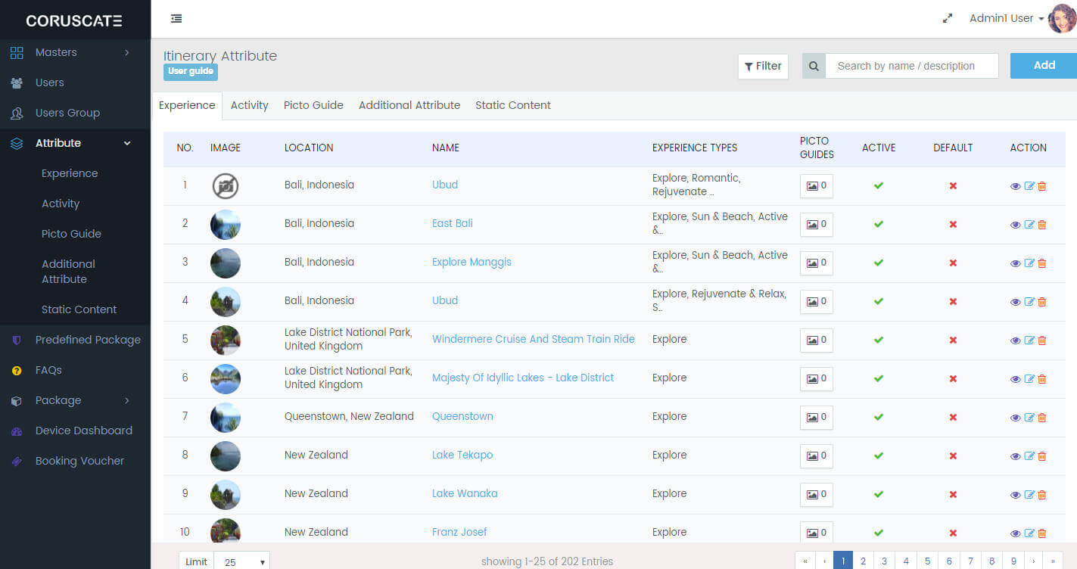The height and width of the screenshot is (569, 1077).
Task: Click the blue Add button
Action: 1044,66
